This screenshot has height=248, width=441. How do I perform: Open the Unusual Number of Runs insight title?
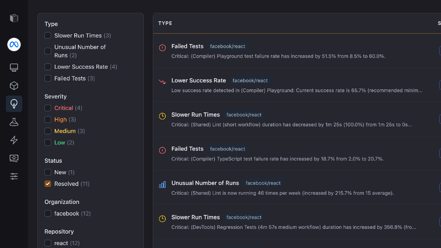point(205,183)
